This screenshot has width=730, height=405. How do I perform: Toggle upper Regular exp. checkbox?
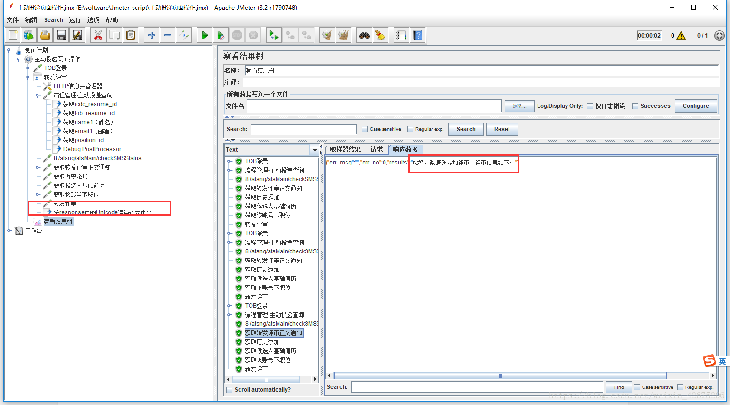(x=410, y=129)
